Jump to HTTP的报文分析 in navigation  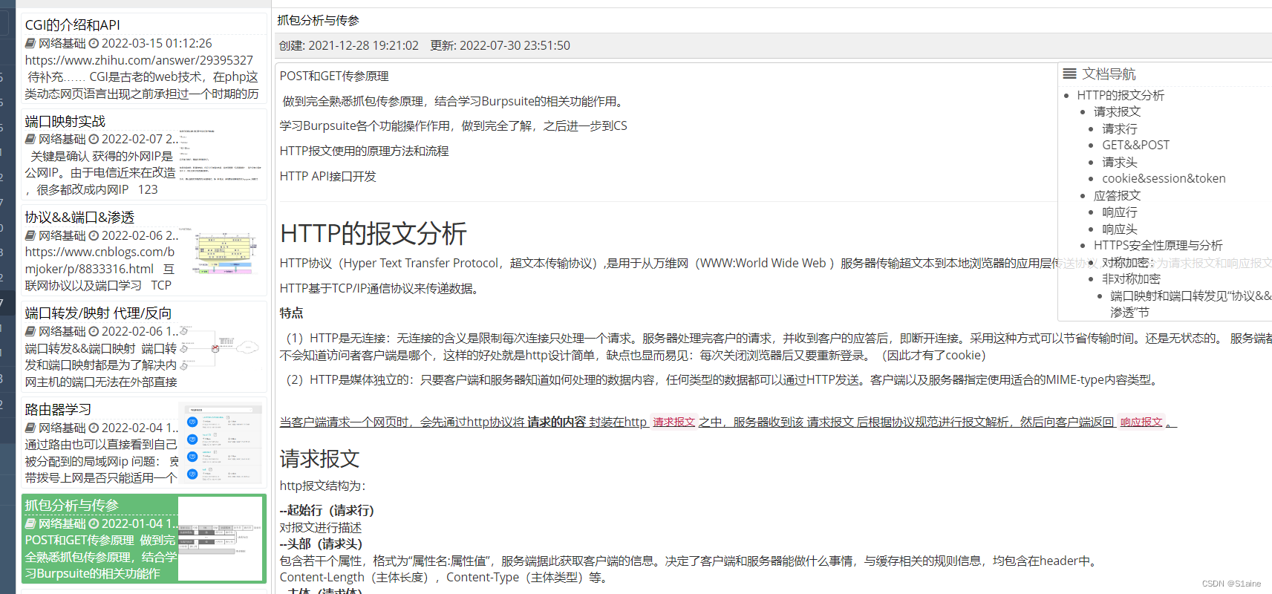click(x=1121, y=95)
